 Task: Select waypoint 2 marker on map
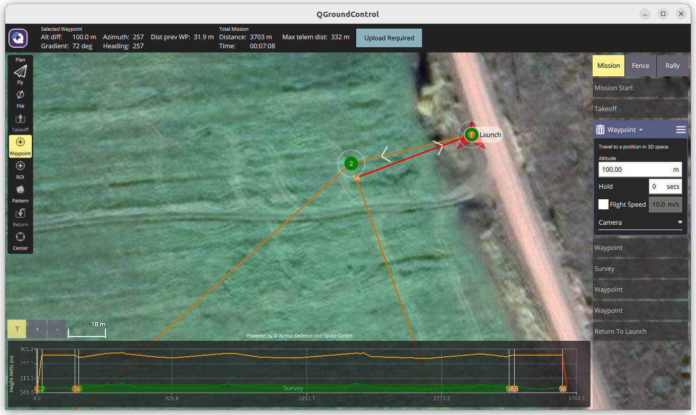(x=351, y=163)
